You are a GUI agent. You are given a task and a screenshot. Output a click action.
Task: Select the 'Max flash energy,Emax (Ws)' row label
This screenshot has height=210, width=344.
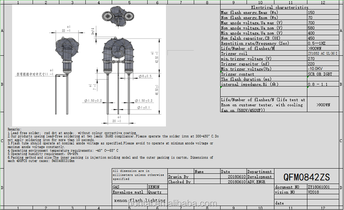[x=249, y=12]
